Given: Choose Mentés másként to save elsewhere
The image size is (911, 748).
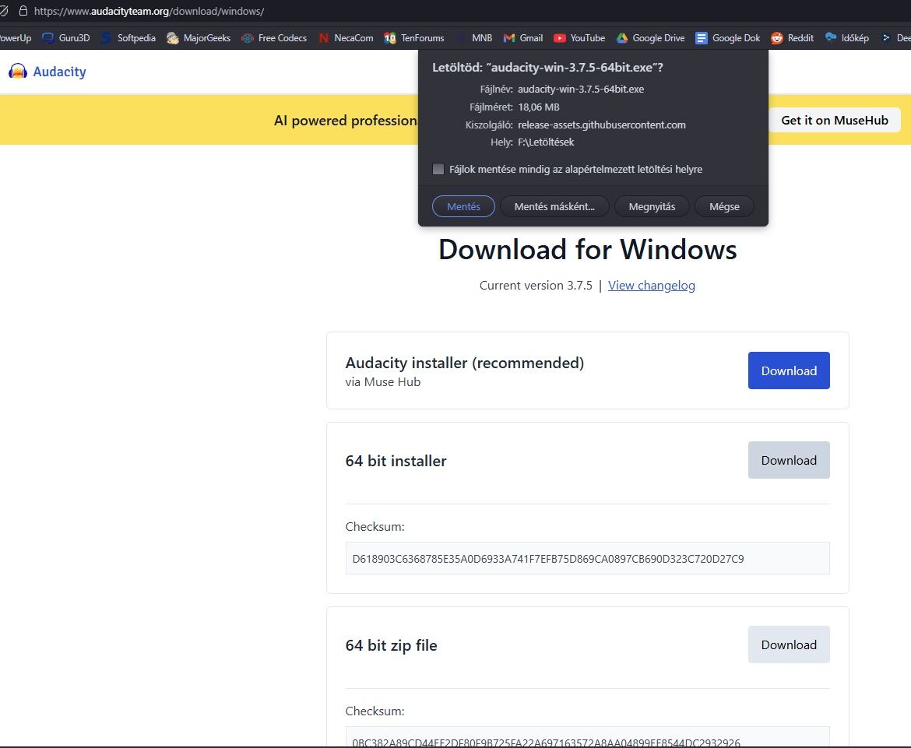Looking at the screenshot, I should (x=554, y=206).
